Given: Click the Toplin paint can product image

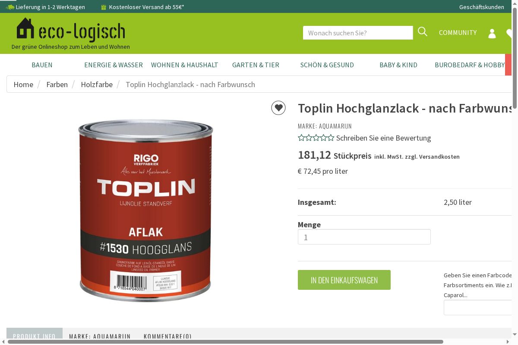Looking at the screenshot, I should pyautogui.click(x=146, y=211).
